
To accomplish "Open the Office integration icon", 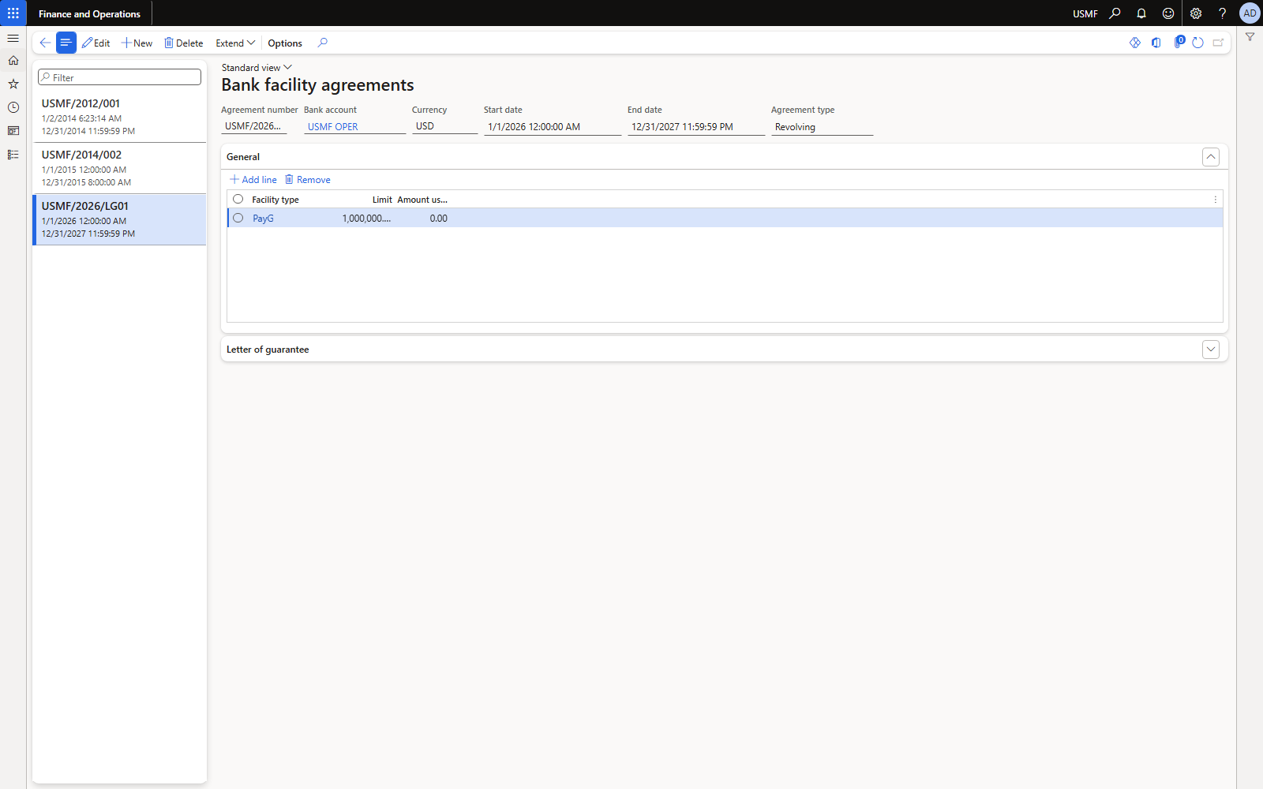I will [1156, 43].
